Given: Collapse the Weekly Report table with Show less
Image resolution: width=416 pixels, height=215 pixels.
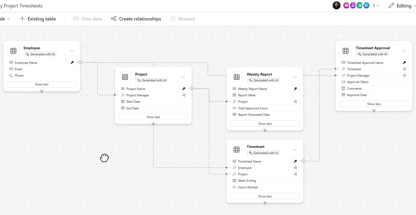Looking at the screenshot, I should [x=265, y=124].
